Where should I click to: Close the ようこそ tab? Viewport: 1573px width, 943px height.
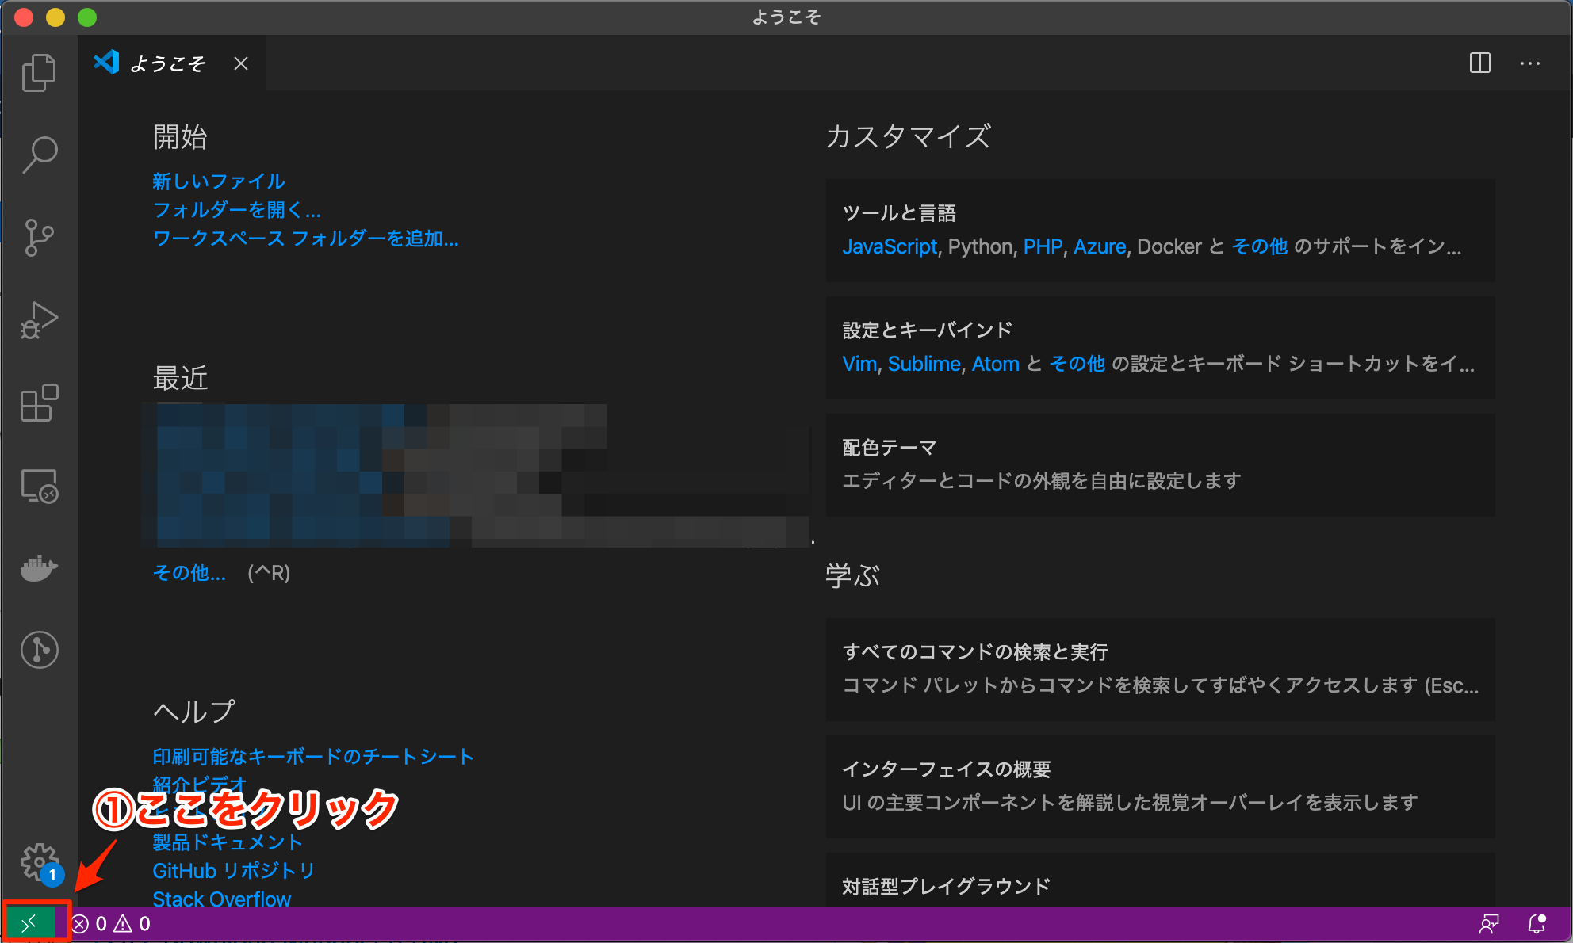coord(240,63)
